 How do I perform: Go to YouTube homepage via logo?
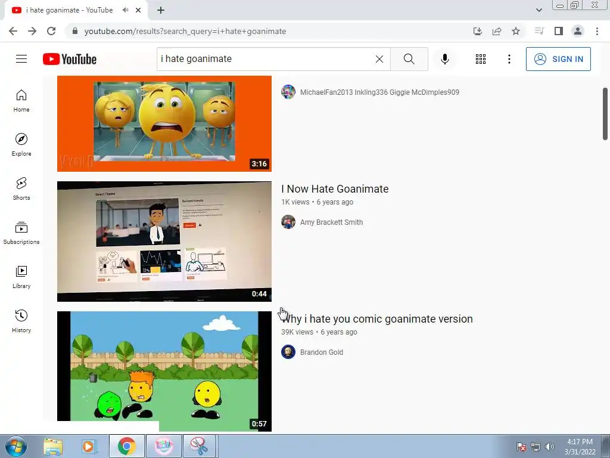point(70,59)
